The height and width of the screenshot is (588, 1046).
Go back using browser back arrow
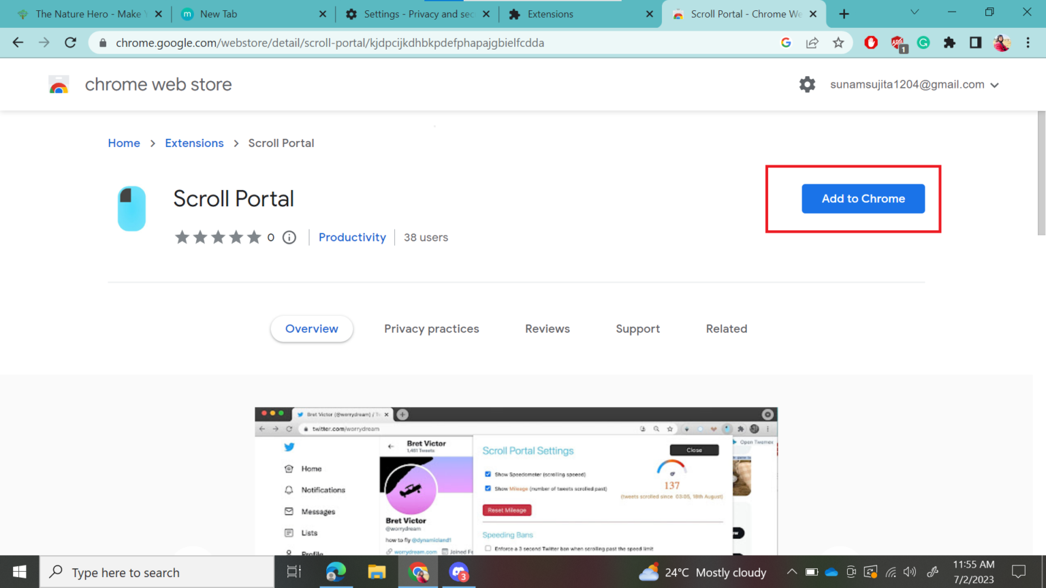click(18, 42)
